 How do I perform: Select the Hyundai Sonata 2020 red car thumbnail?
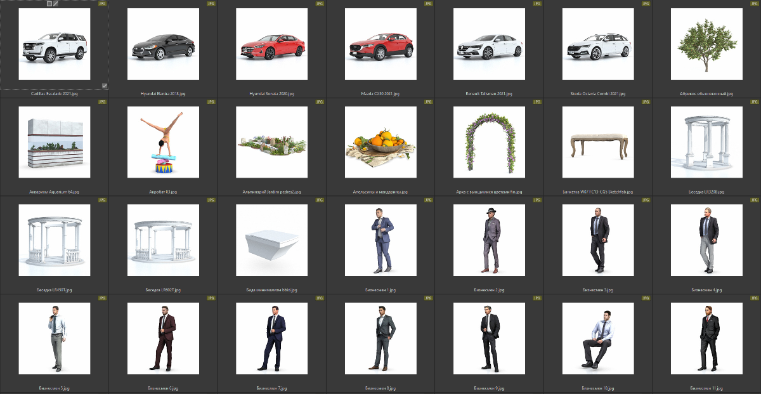[271, 44]
